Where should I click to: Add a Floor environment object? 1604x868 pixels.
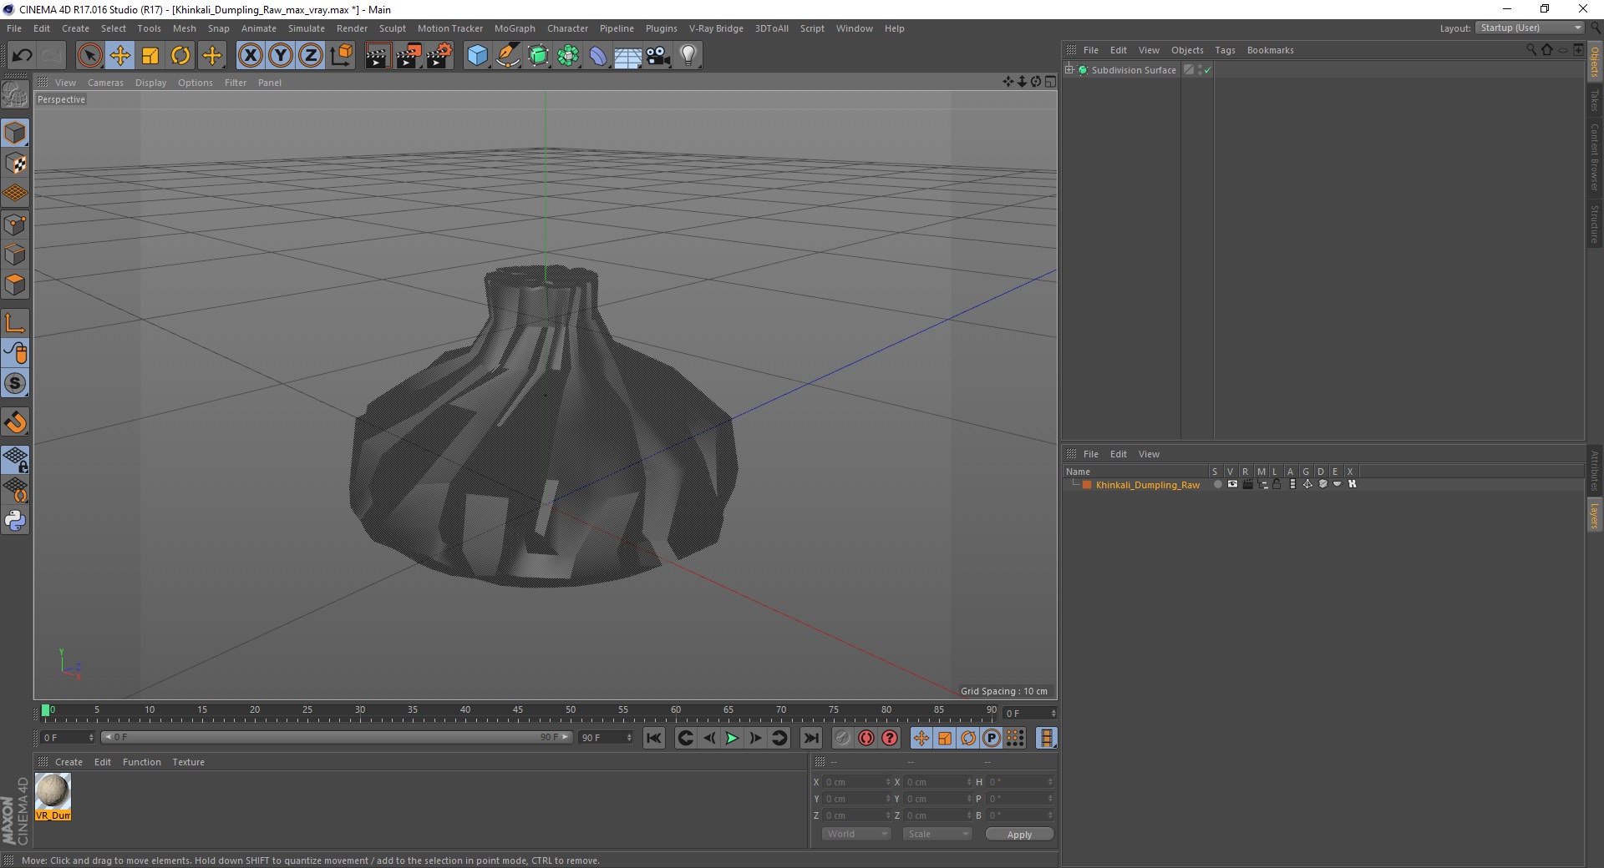(628, 56)
